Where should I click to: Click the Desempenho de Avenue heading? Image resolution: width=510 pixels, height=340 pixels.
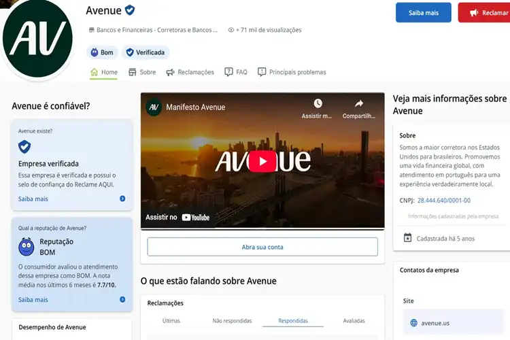tap(52, 327)
